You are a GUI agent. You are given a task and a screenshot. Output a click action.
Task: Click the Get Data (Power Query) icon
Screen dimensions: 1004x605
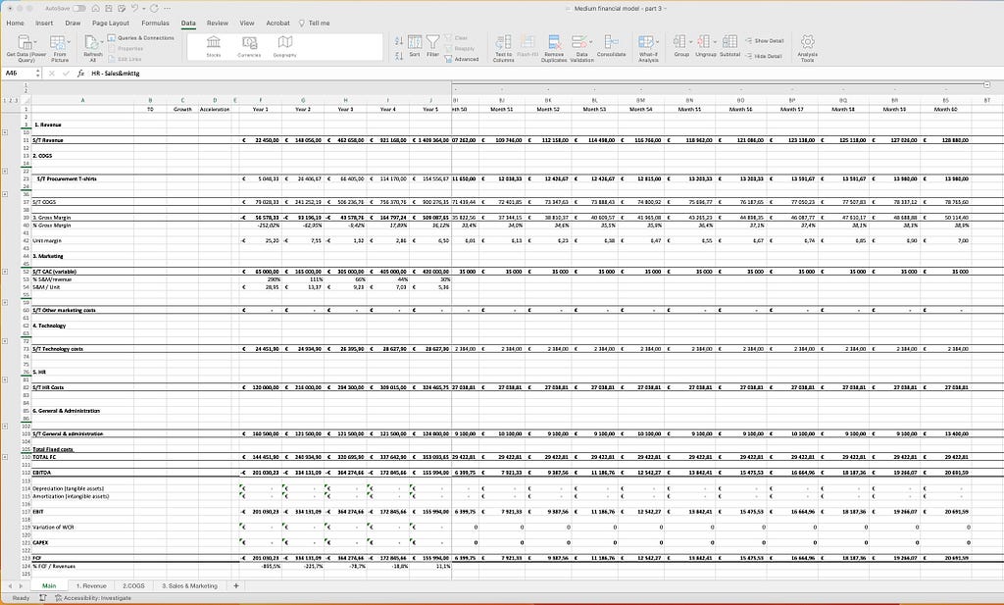tap(25, 43)
